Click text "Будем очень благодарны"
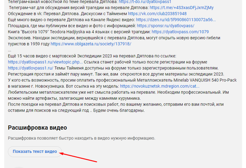Image resolution: width=246 pixels, height=168 pixels. coord(119,110)
